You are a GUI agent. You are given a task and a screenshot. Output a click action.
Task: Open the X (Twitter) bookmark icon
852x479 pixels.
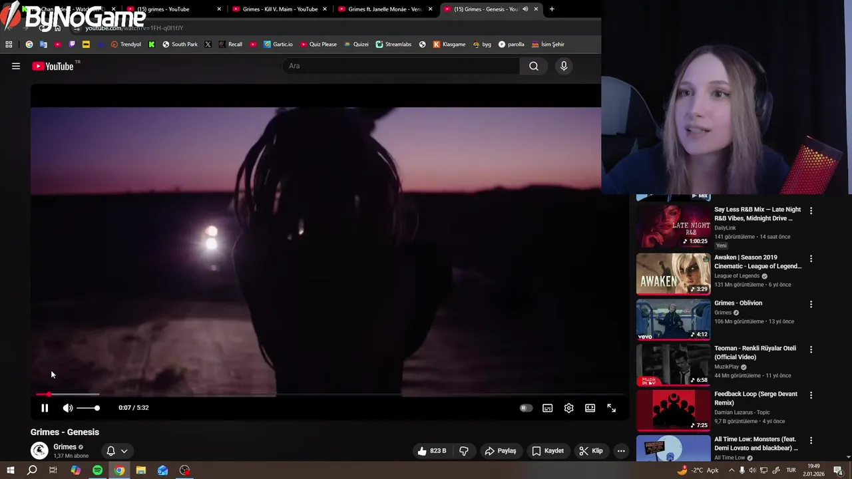click(208, 45)
